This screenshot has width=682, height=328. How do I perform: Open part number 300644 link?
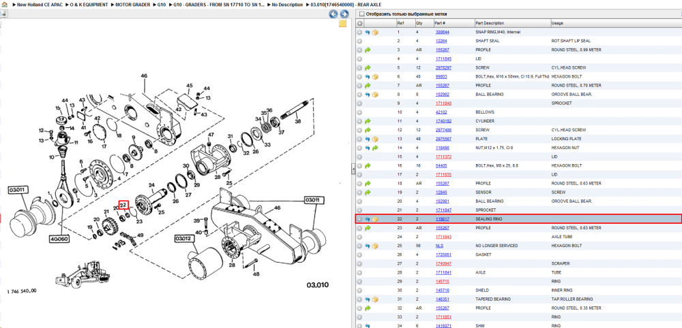[443, 32]
